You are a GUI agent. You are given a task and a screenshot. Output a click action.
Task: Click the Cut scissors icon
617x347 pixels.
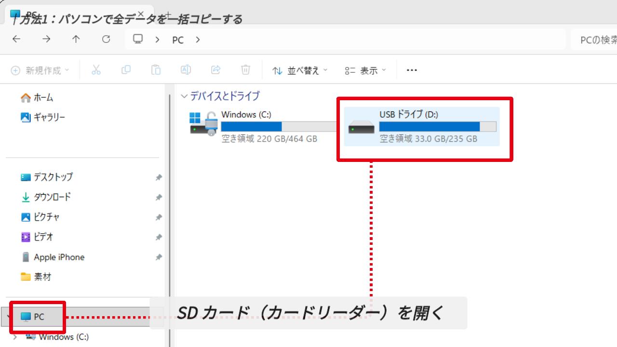pos(96,70)
